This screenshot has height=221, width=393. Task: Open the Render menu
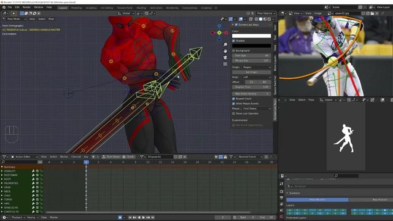[x=26, y=7]
